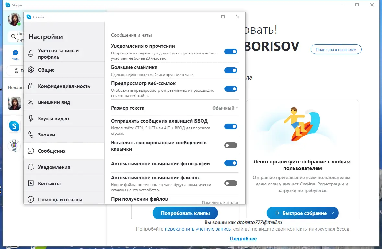Click the meeting camera icon under the Чаты tab

16,71
